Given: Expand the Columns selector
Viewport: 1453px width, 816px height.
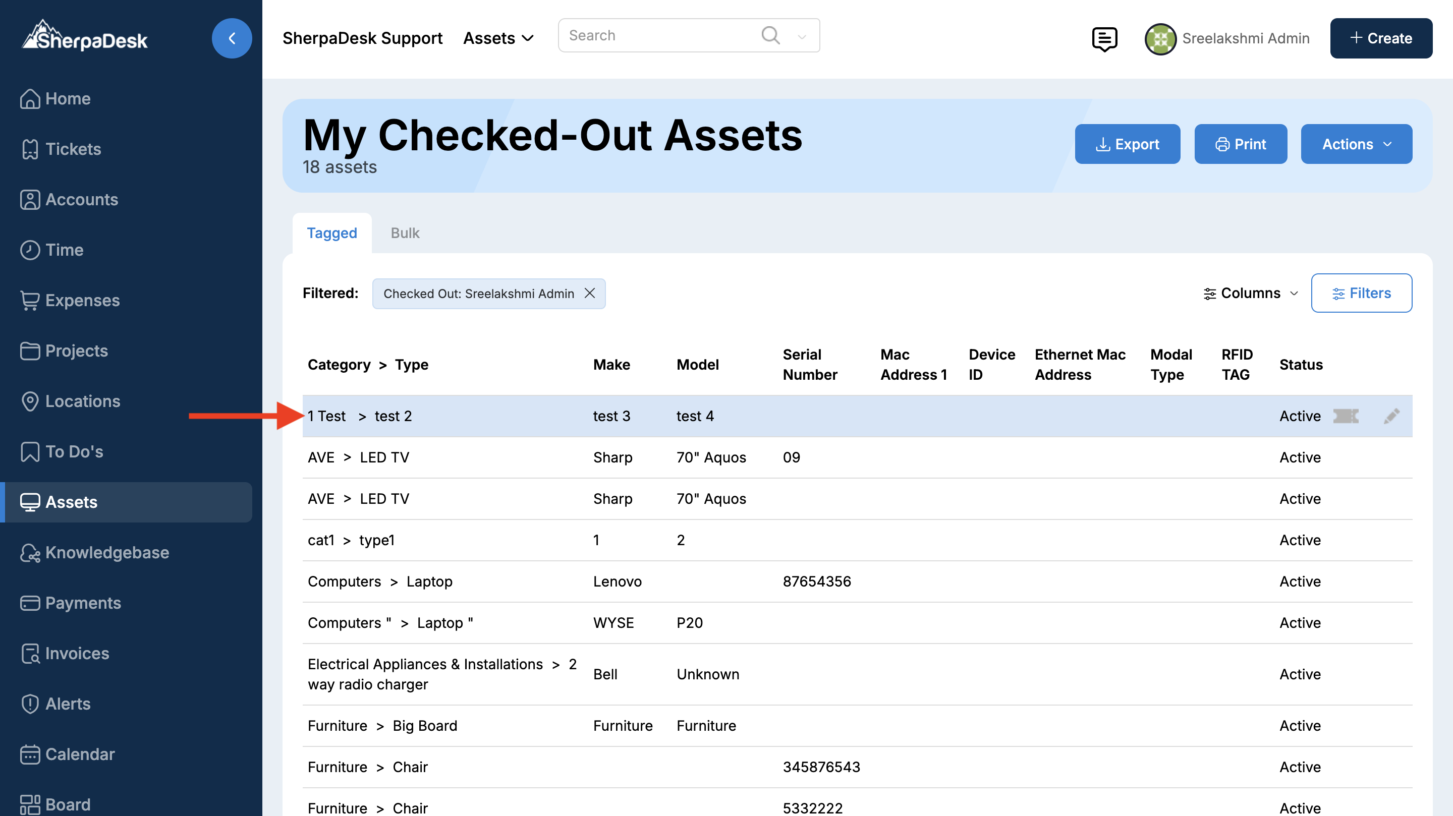Looking at the screenshot, I should tap(1251, 293).
